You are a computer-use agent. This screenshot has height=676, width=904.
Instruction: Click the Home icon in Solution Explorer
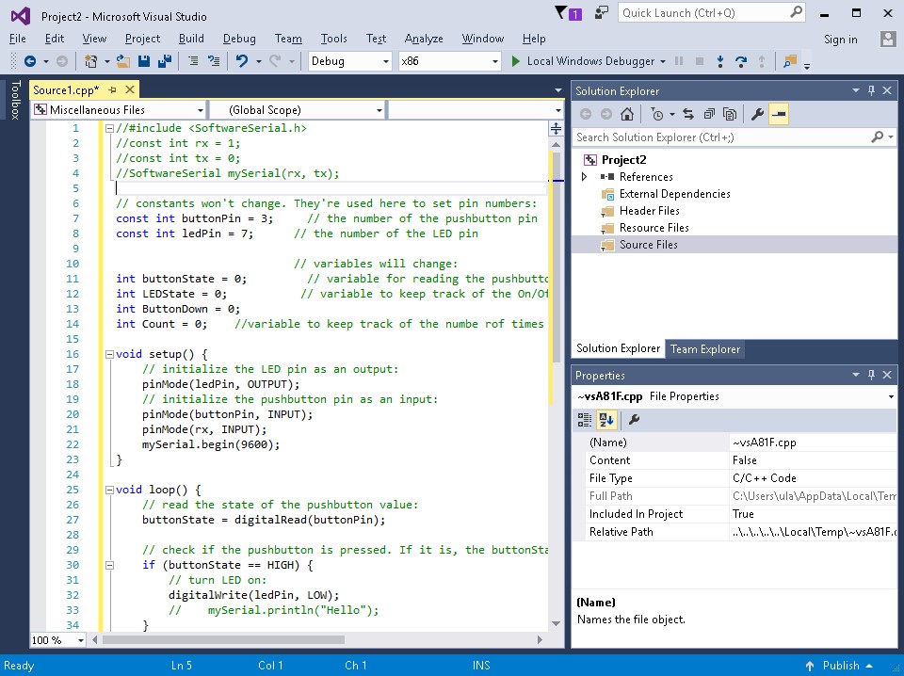(x=627, y=114)
